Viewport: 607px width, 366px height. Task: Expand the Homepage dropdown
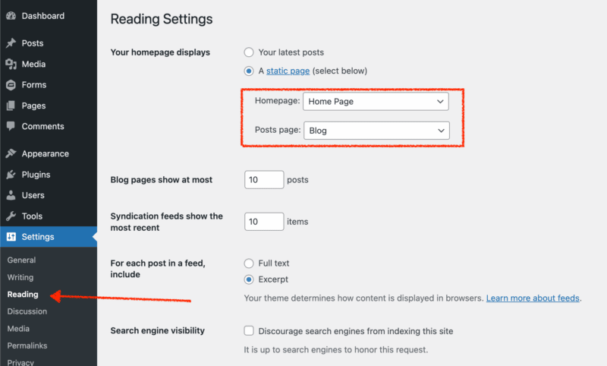[x=376, y=101]
